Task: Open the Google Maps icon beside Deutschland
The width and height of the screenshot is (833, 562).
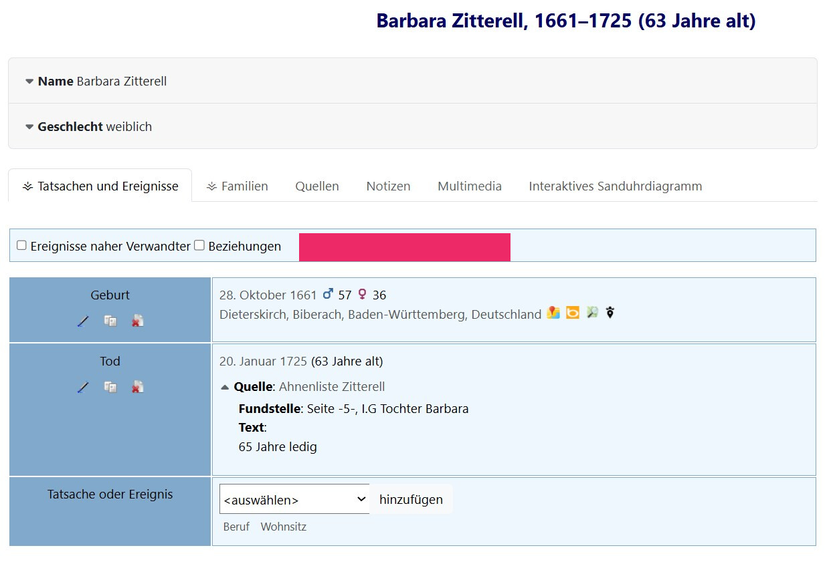Action: click(x=553, y=313)
